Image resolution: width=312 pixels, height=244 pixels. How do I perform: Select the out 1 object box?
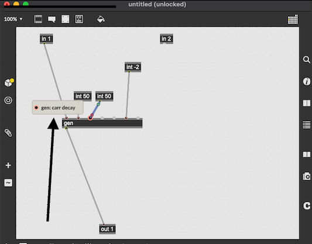click(107, 229)
